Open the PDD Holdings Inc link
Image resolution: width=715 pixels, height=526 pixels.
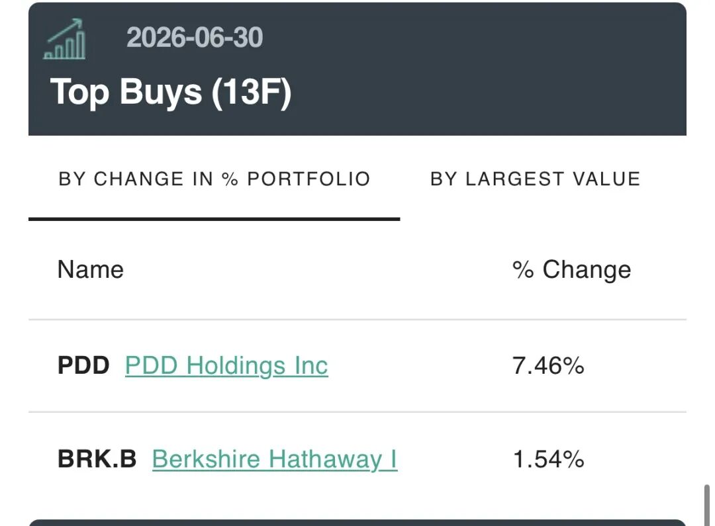[226, 366]
